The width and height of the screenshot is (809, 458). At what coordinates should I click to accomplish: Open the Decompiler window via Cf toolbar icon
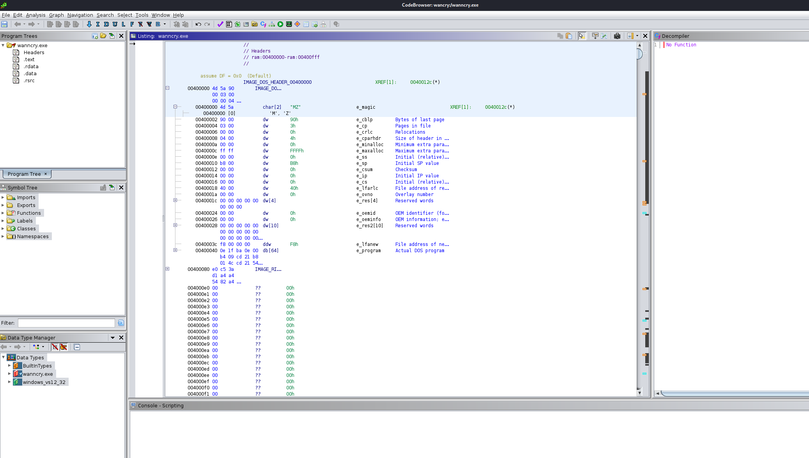coord(263,24)
